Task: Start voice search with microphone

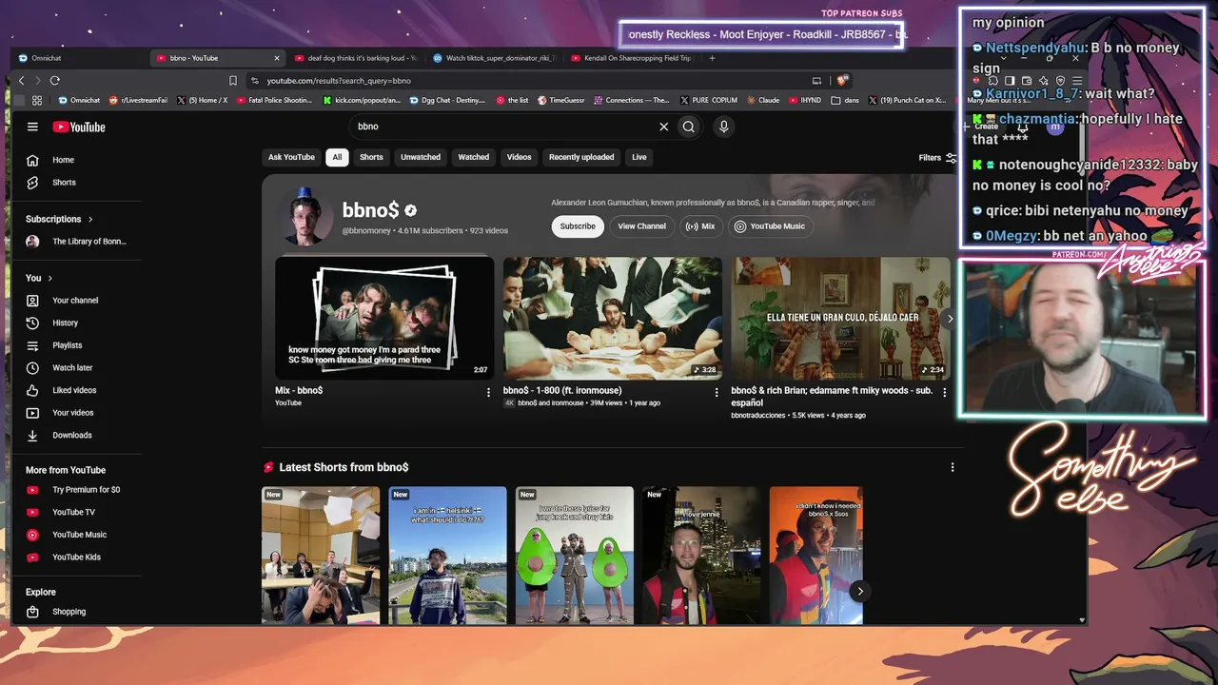Action: tap(724, 127)
